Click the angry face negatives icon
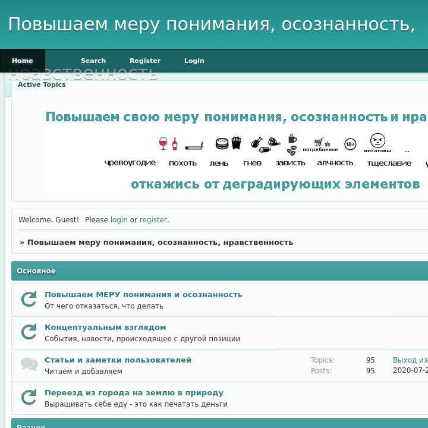The height and width of the screenshot is (428, 428). point(377,143)
